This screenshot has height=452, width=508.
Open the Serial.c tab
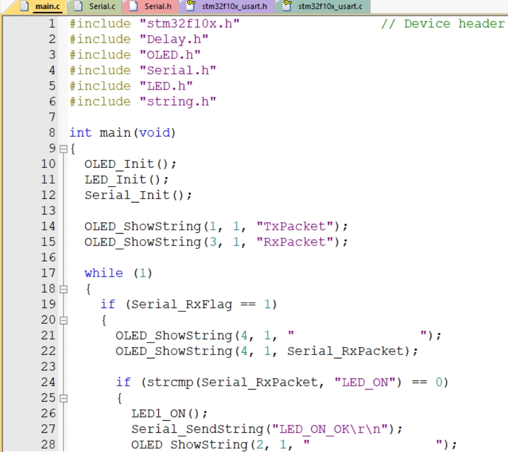pyautogui.click(x=101, y=6)
